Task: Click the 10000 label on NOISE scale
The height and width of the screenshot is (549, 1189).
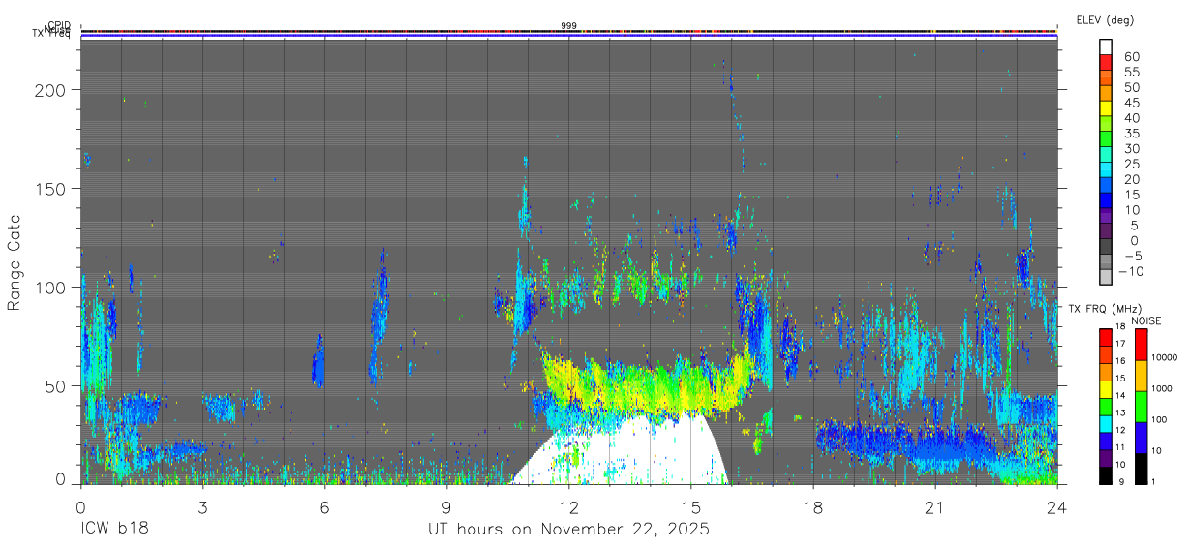Action: click(1163, 358)
